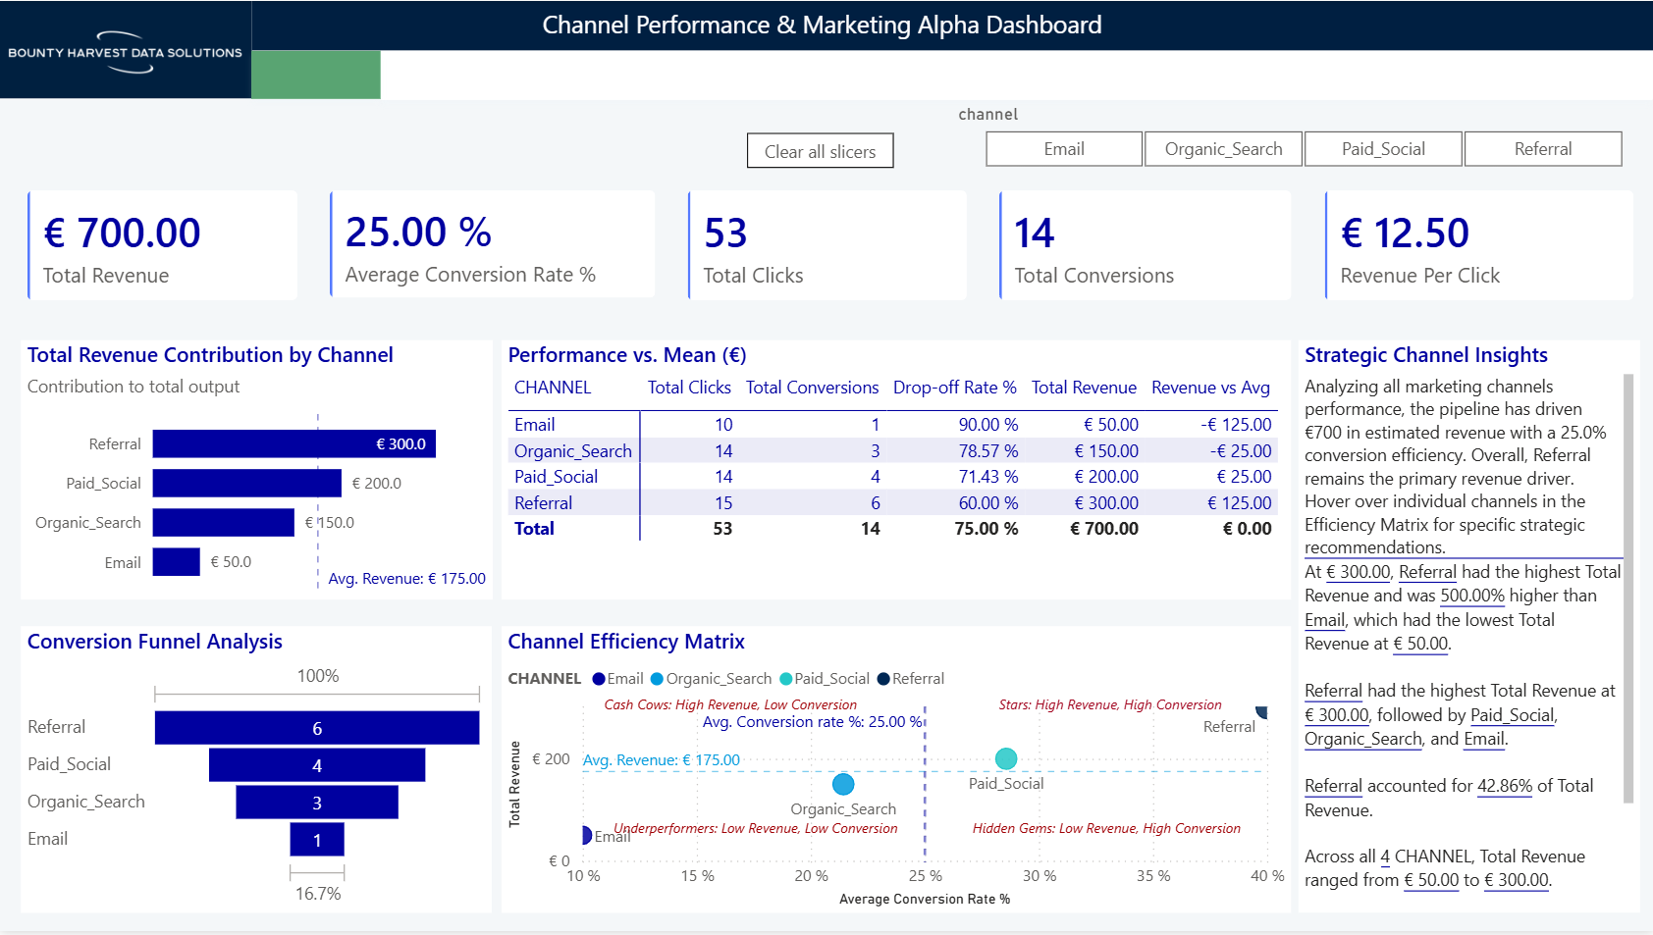Click the Organic_Search legend marker in matrix
Screen dimensions: 1653x935
click(657, 679)
